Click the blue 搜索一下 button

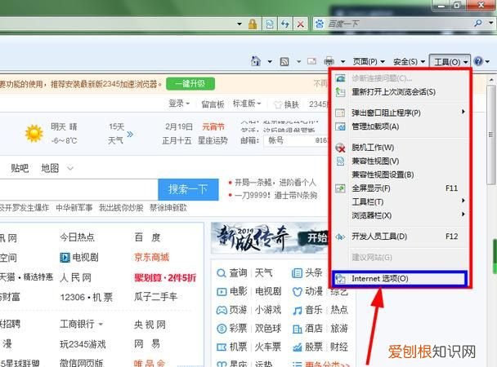point(188,189)
